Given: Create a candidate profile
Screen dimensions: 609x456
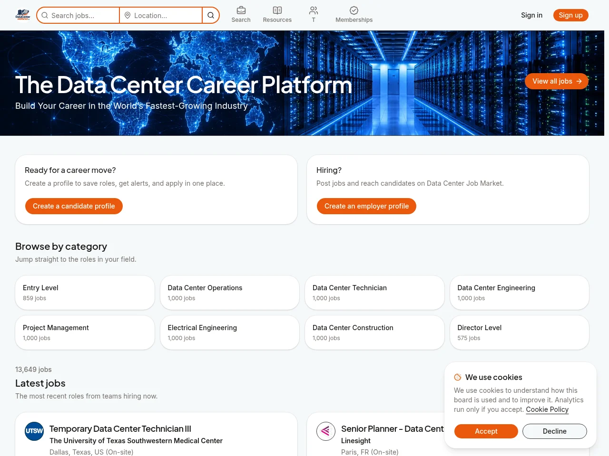Looking at the screenshot, I should pos(74,206).
